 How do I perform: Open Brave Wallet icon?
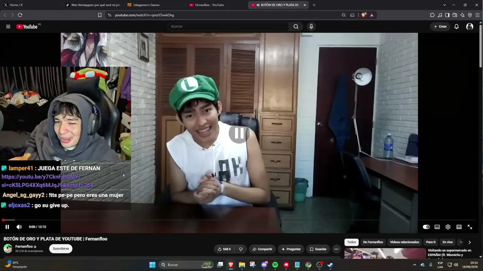pos(455,15)
